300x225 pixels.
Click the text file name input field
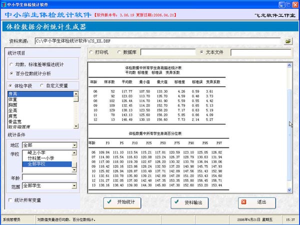coord(256,51)
